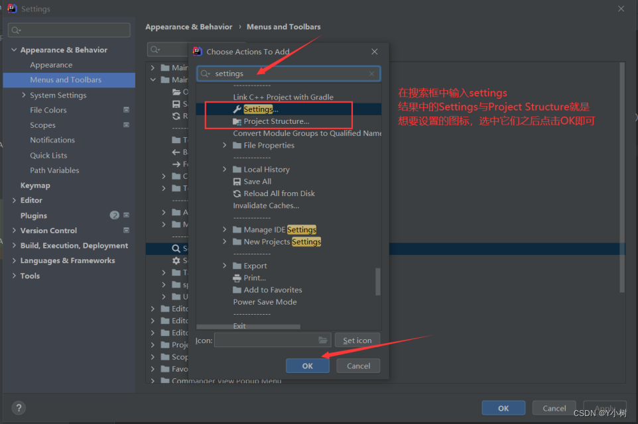Click the Save All floppy disk icon

(237, 182)
